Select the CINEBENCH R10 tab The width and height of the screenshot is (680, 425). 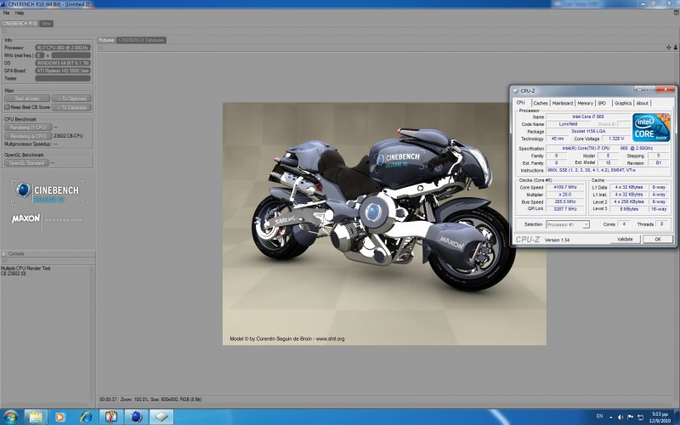pos(20,24)
